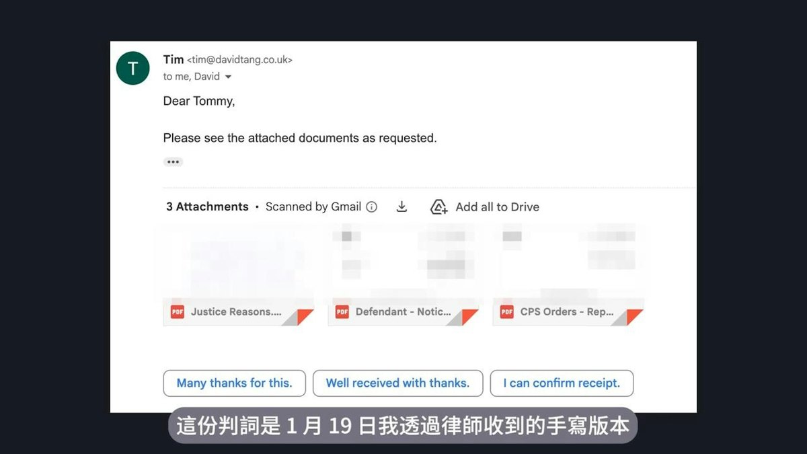The width and height of the screenshot is (807, 454).
Task: Click the sender name Tim
Action: point(174,60)
